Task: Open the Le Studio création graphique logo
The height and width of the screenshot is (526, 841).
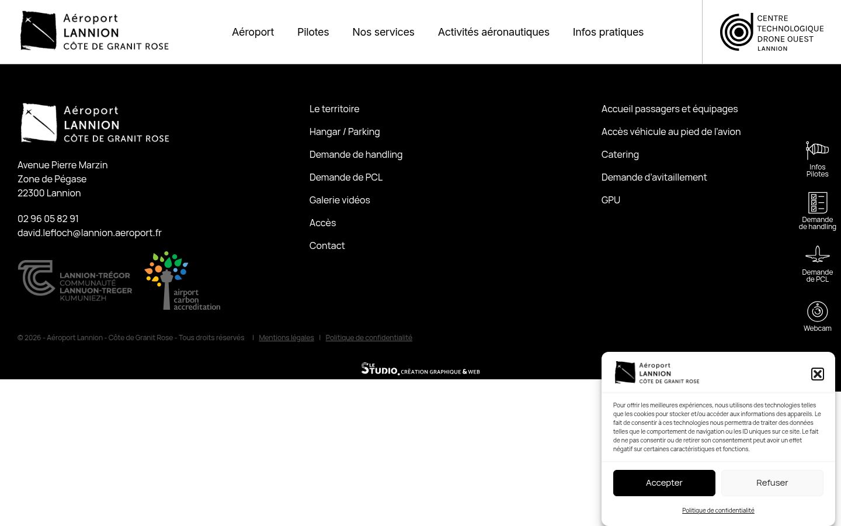Action: point(420,369)
